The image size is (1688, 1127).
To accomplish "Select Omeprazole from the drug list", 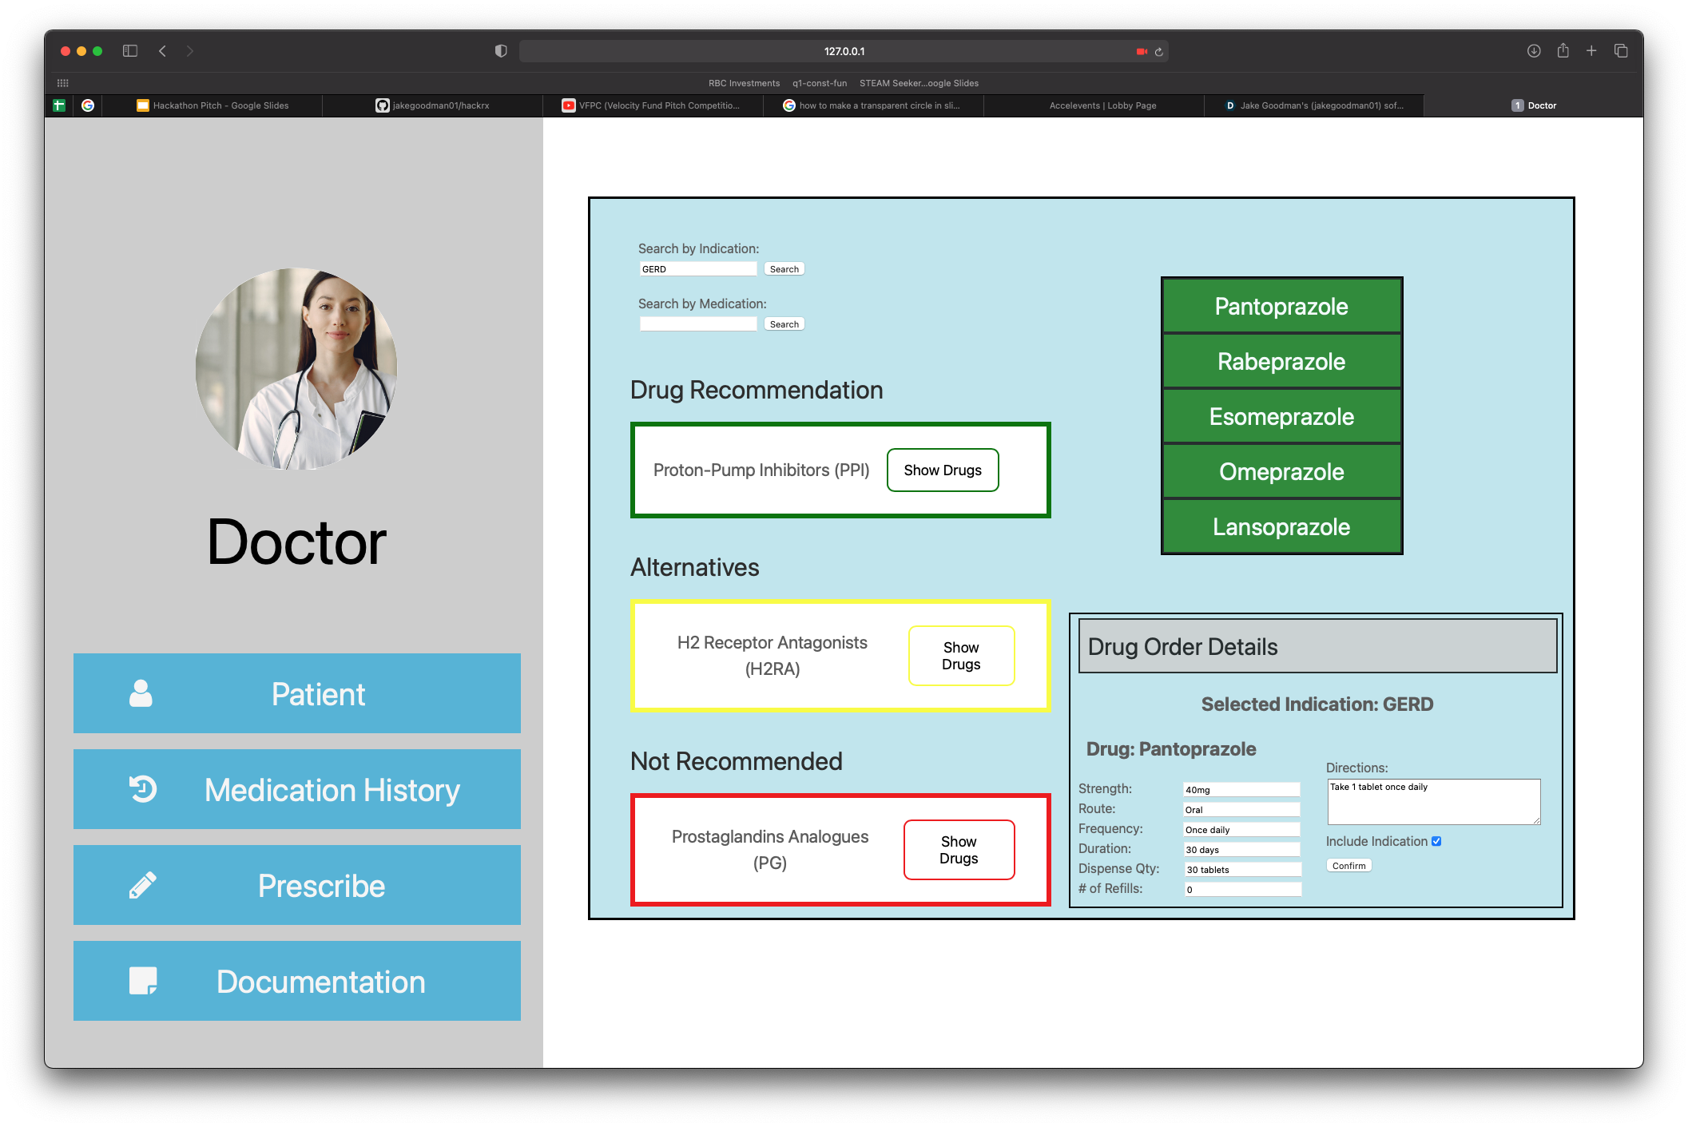I will pos(1281,472).
